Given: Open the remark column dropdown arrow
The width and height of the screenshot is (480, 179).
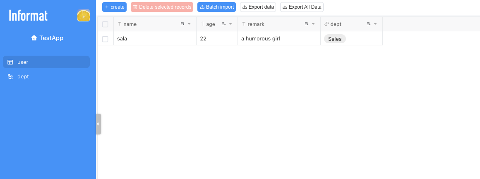Looking at the screenshot, I should [x=313, y=24].
